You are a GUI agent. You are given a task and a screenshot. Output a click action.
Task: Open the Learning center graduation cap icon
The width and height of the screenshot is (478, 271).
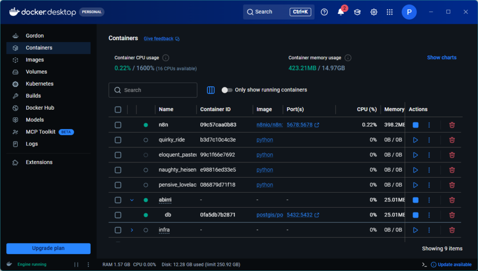[x=357, y=12]
